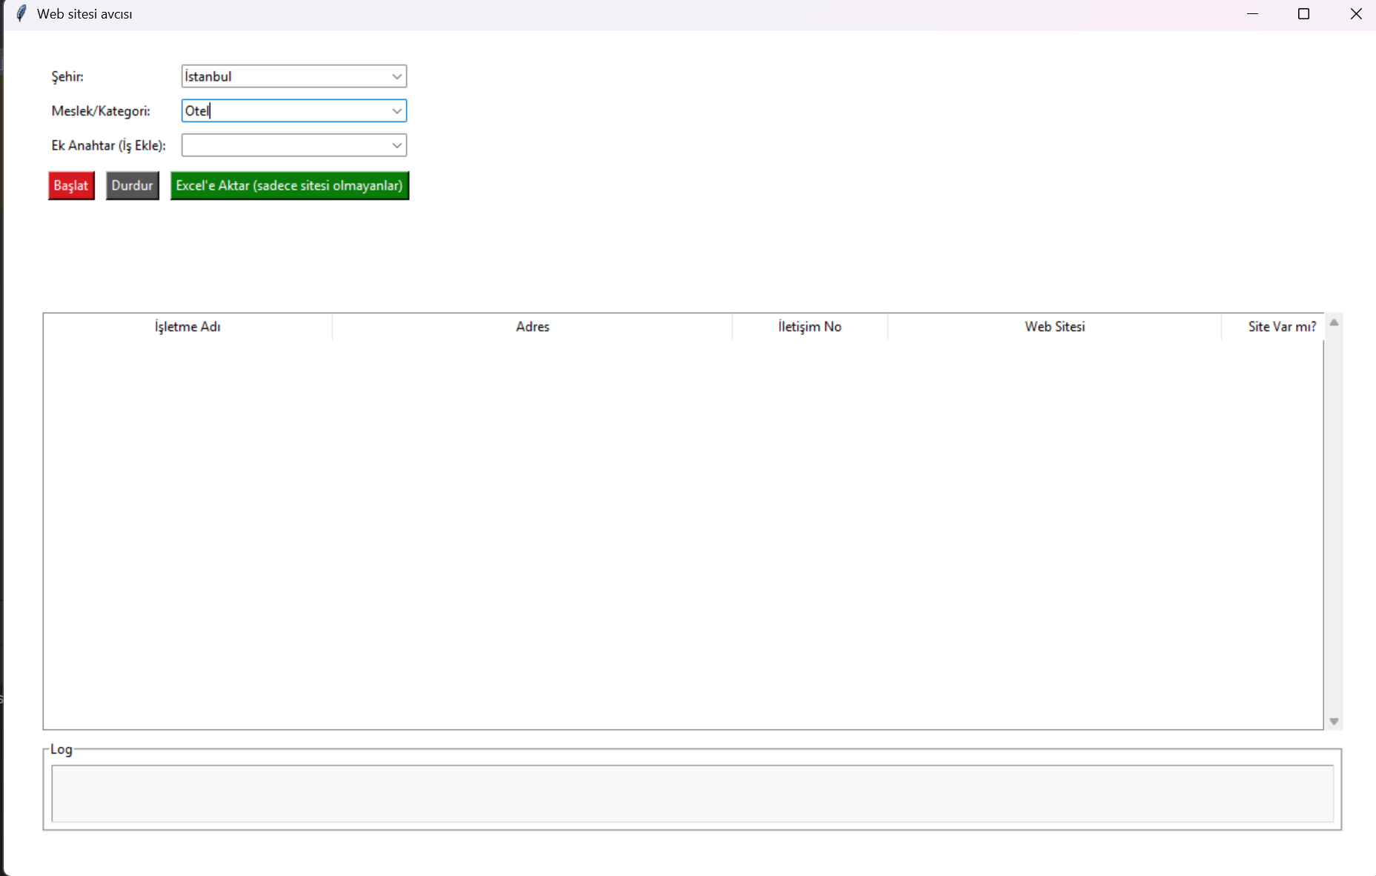This screenshot has width=1376, height=876.
Task: Click the green Excel'e Aktar button
Action: (x=289, y=186)
